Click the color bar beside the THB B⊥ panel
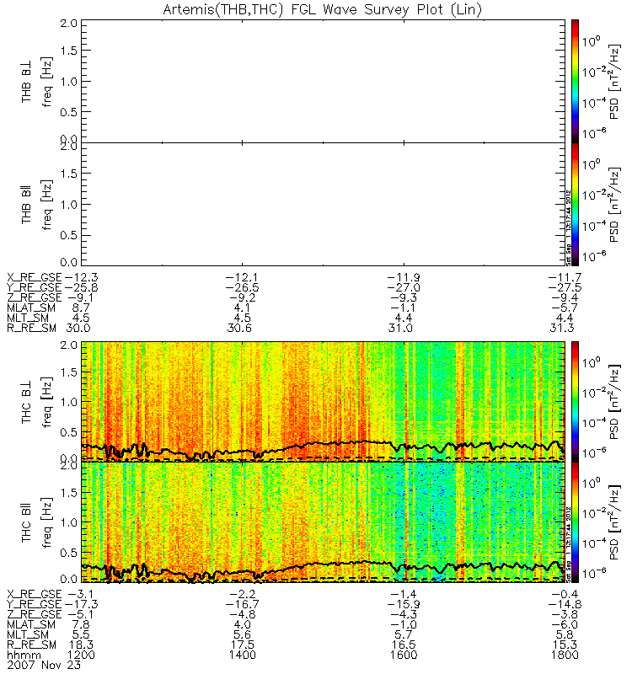Screen dimensions: 632x674 [x=575, y=81]
